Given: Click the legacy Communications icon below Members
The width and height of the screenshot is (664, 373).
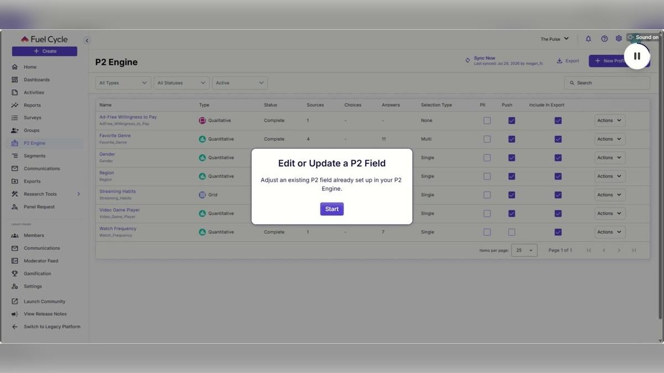Looking at the screenshot, I should tap(15, 248).
